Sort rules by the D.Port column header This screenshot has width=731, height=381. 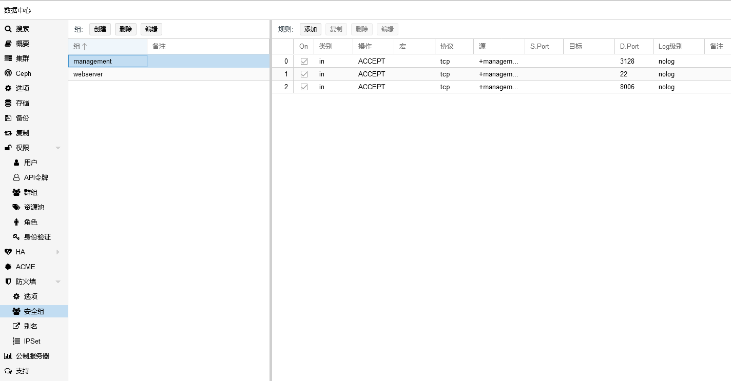click(633, 46)
